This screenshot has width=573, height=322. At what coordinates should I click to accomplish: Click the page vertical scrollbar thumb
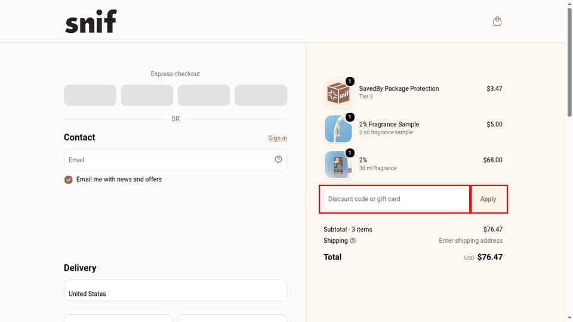[x=569, y=62]
